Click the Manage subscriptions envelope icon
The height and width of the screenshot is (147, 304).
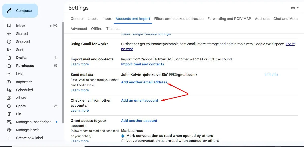tap(10, 122)
